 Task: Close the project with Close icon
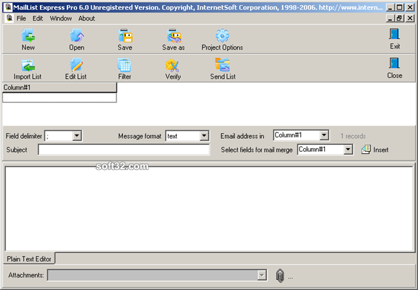point(394,68)
